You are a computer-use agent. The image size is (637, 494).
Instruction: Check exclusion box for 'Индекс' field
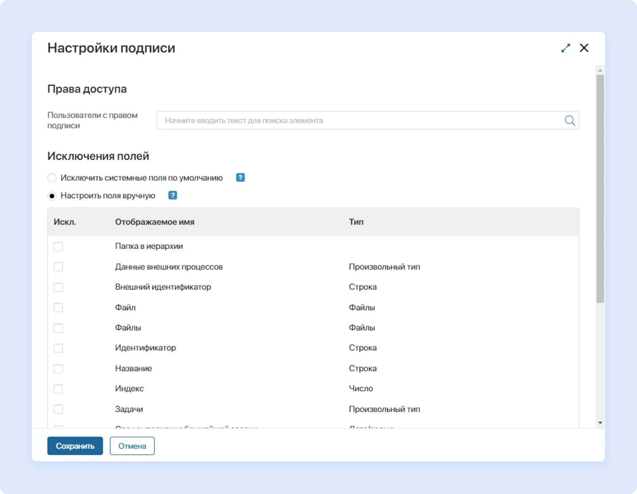59,389
